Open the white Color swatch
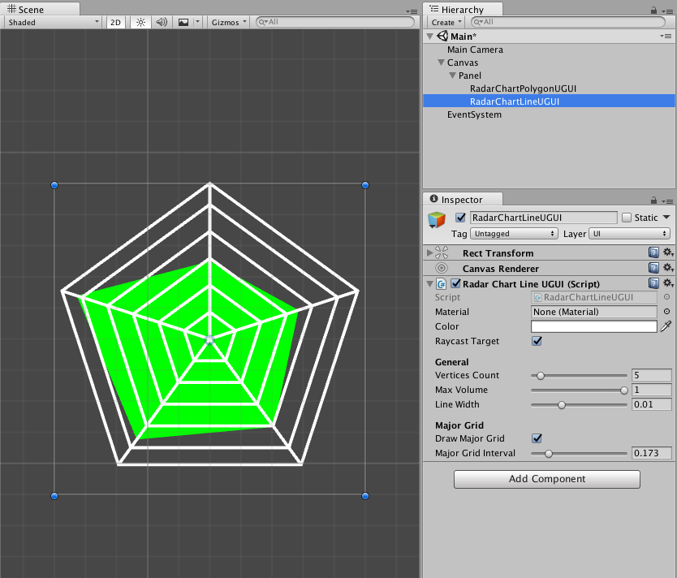 pos(594,326)
